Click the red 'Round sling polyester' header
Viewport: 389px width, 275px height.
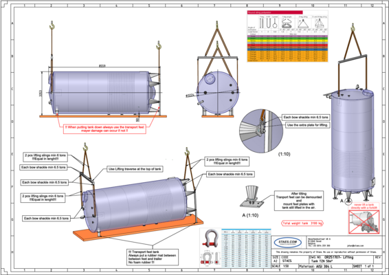click(275, 12)
